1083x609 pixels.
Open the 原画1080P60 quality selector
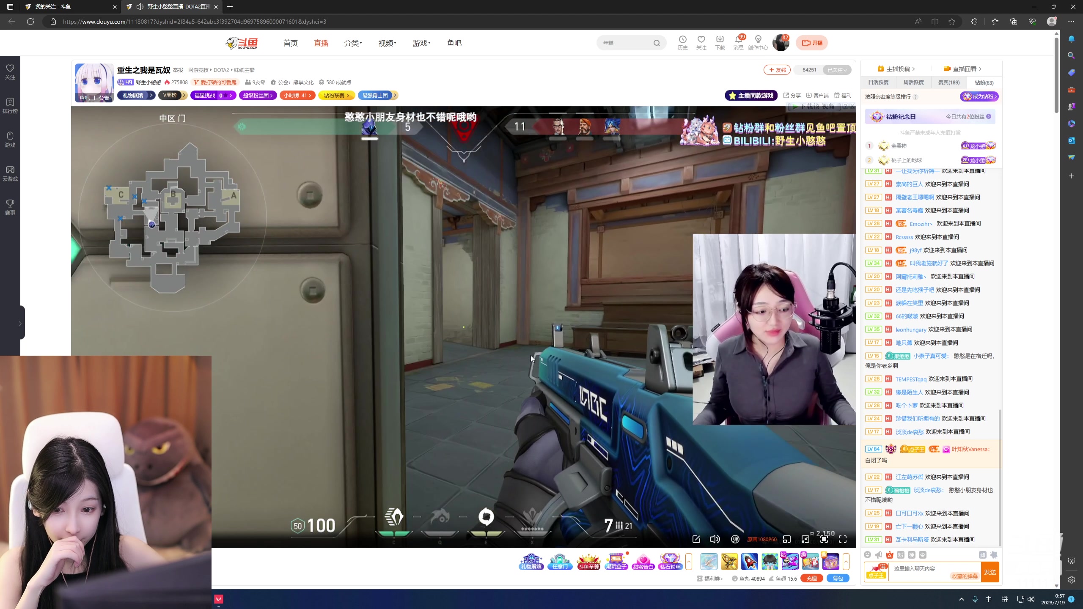pos(761,539)
